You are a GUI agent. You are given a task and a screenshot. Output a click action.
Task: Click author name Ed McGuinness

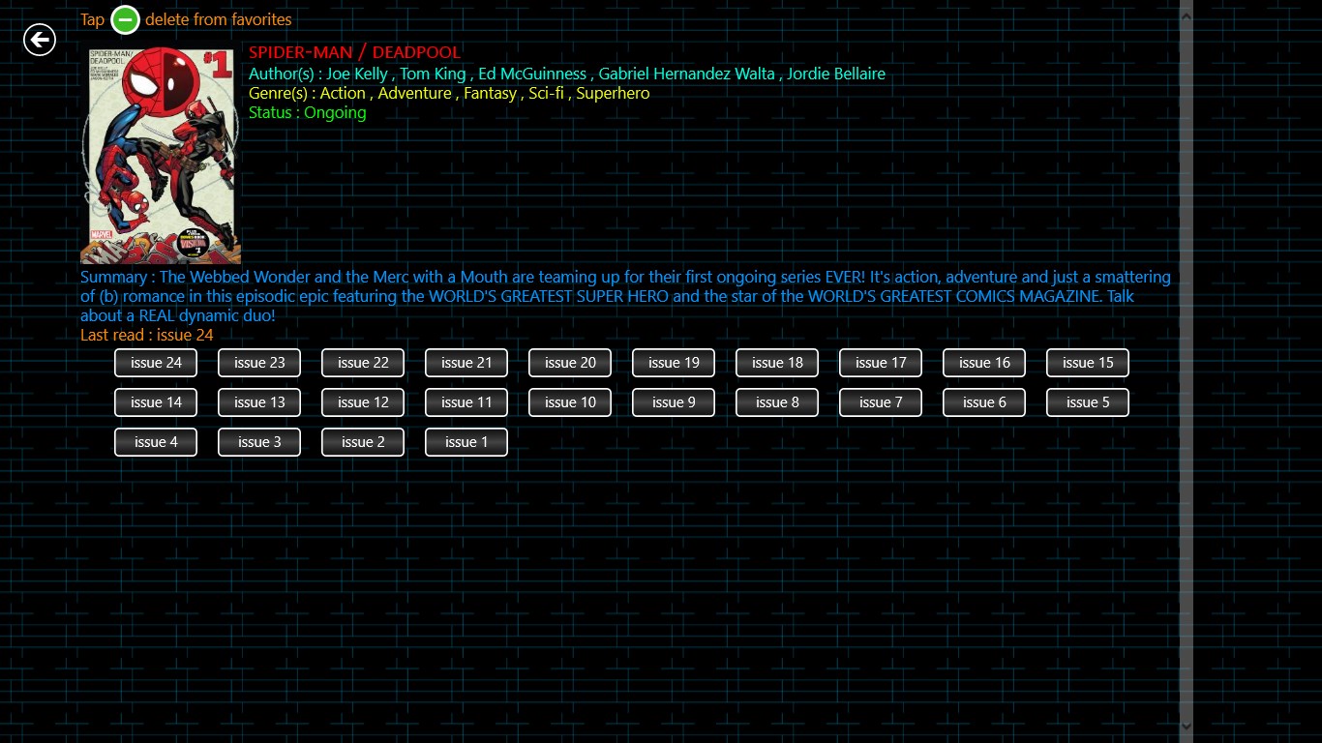point(532,74)
